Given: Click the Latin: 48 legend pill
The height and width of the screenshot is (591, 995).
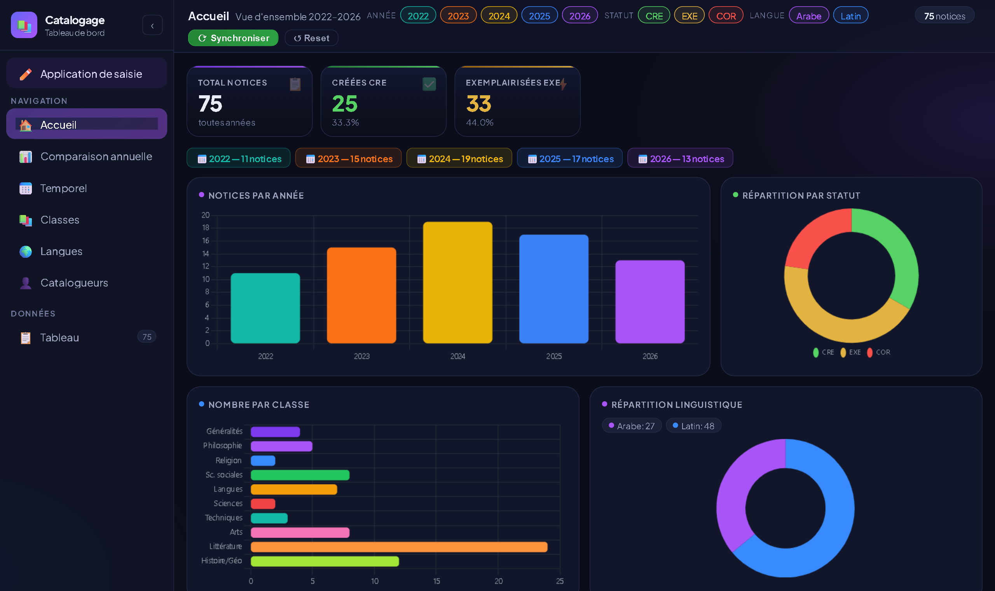Looking at the screenshot, I should pos(694,426).
